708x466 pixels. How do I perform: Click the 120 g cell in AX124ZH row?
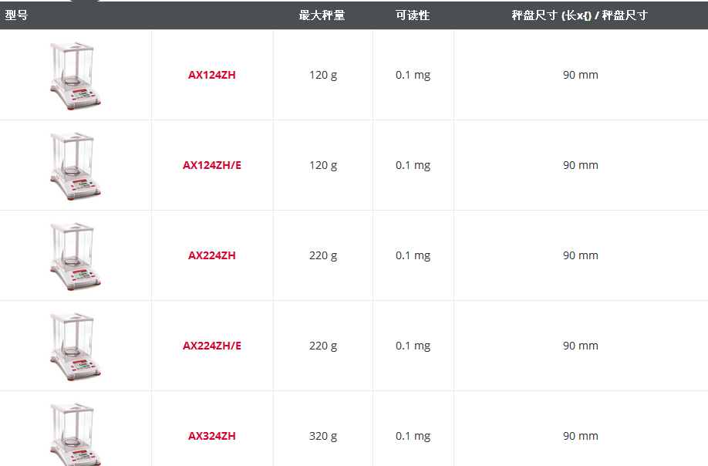(x=323, y=75)
